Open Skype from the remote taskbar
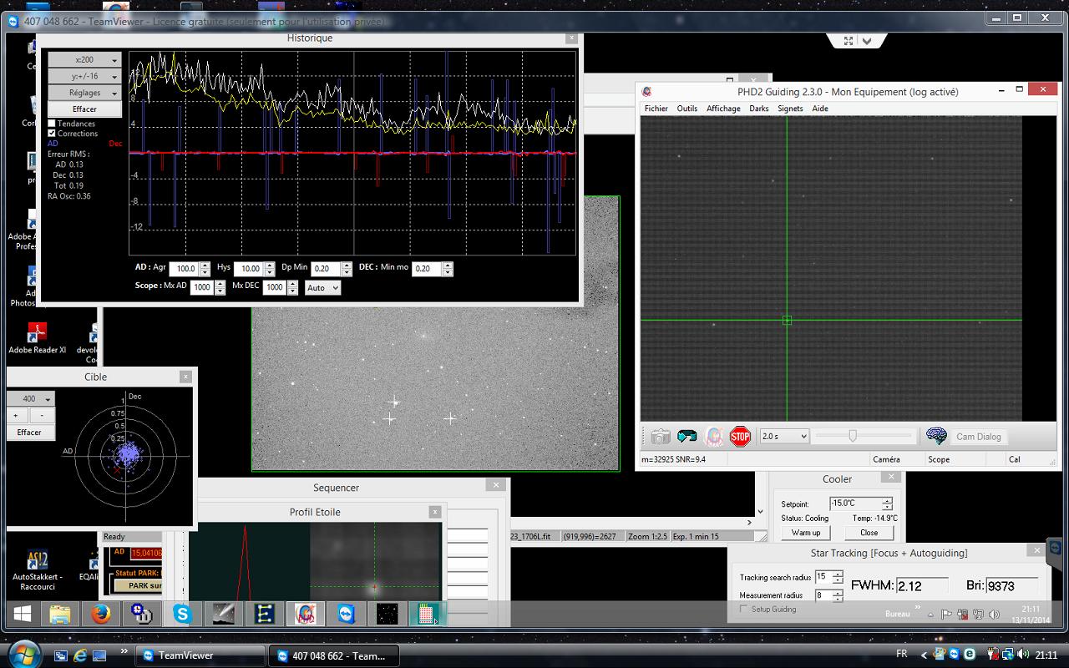 tap(182, 615)
